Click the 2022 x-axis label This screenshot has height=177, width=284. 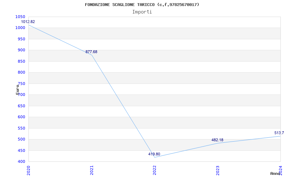[x=154, y=170]
